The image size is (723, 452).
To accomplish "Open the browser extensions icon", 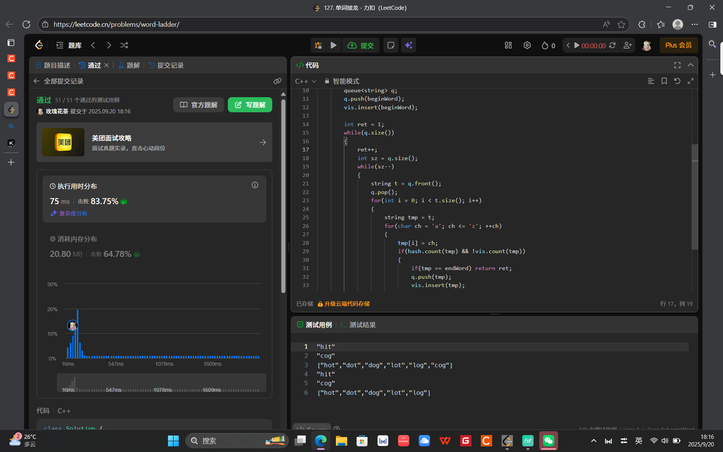I will tap(642, 24).
